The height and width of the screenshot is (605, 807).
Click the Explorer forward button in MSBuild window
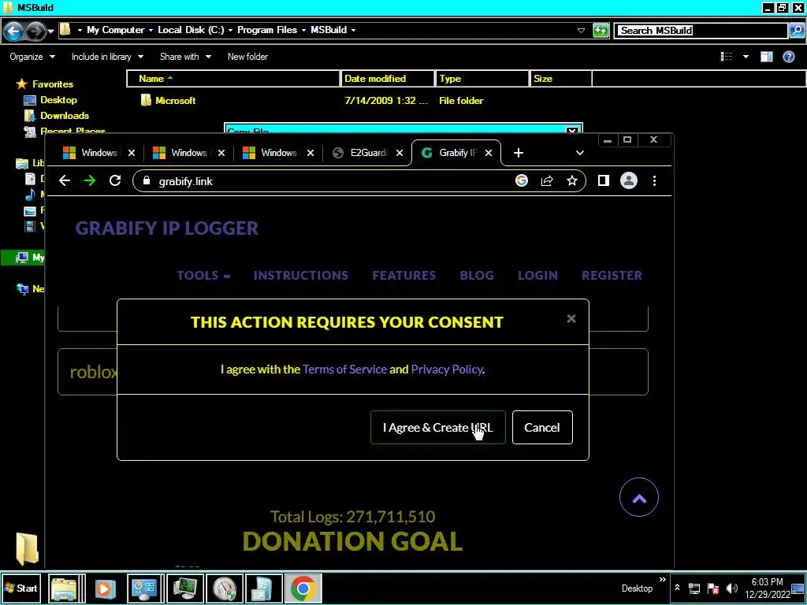35,32
